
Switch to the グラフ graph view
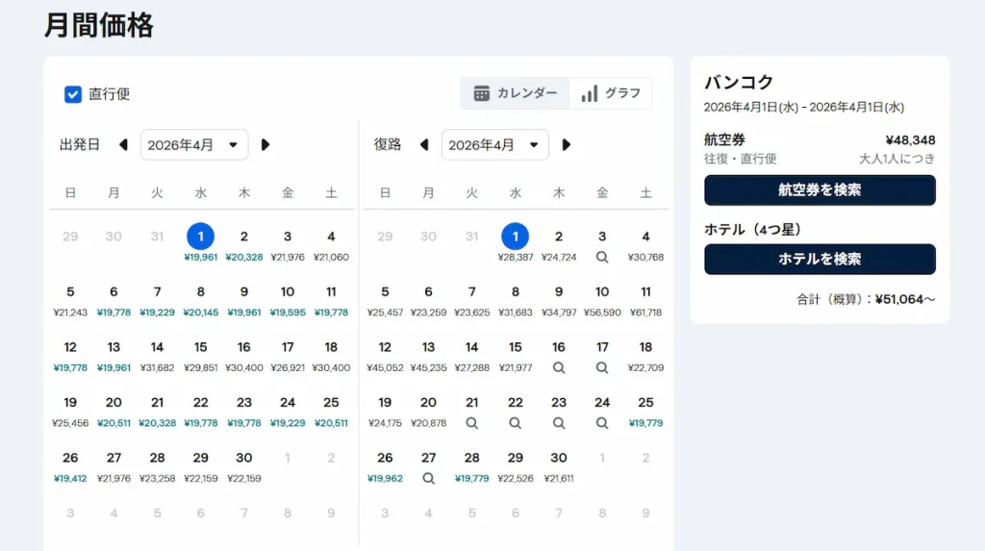[x=611, y=93]
